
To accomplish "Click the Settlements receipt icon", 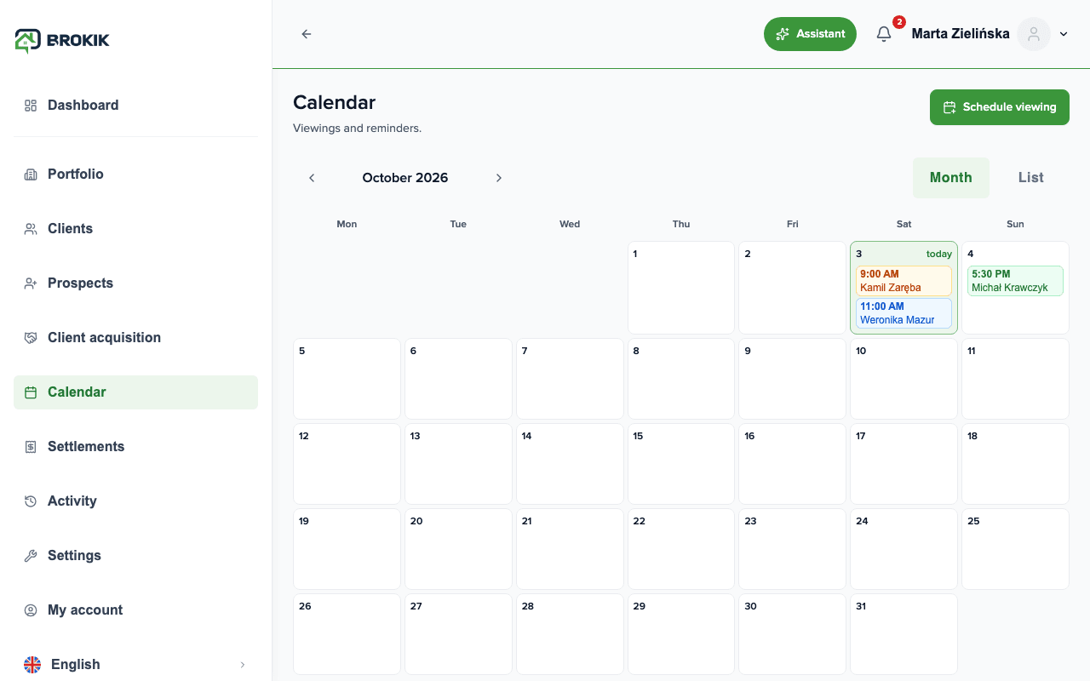I will [31, 447].
